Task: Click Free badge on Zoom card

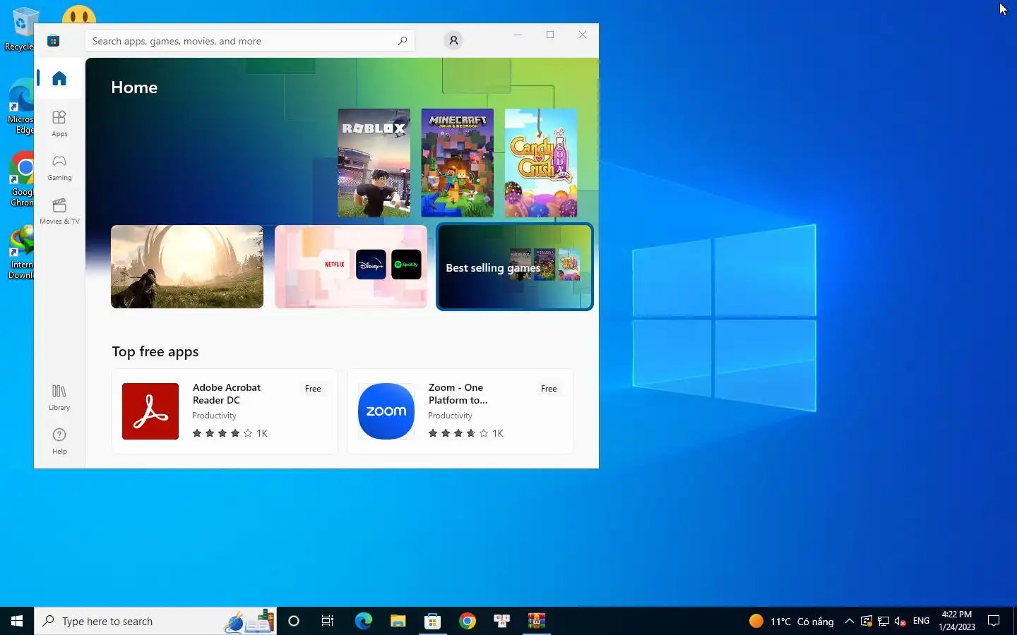Action: (x=549, y=389)
